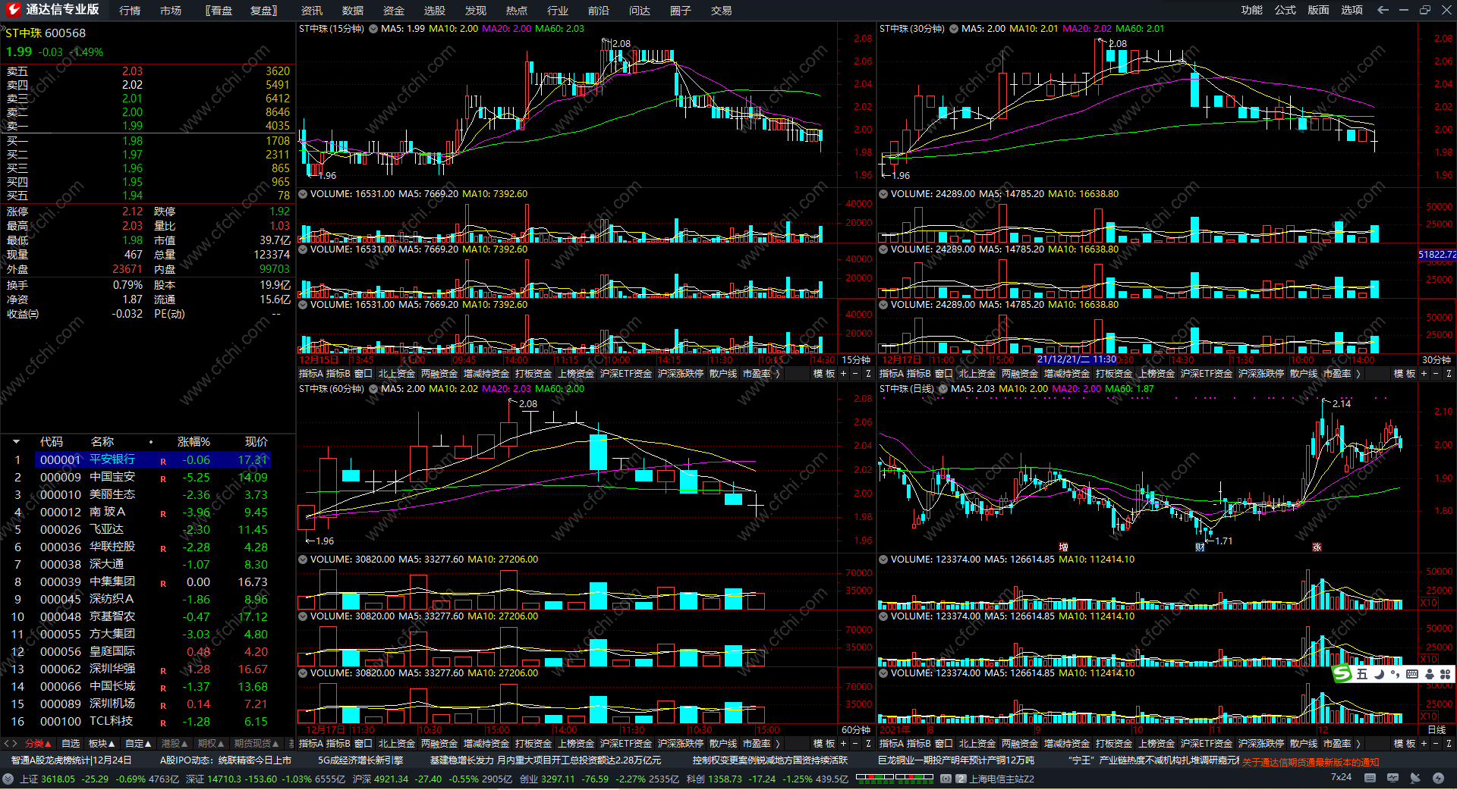Open the 资金 menu
Image resolution: width=1457 pixels, height=790 pixels.
394,11
